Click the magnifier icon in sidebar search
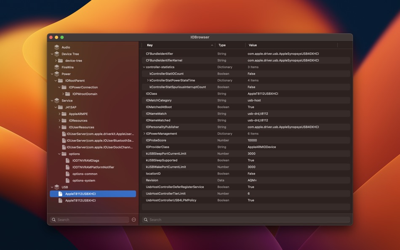Screen dimensions: 400x250 (53, 220)
